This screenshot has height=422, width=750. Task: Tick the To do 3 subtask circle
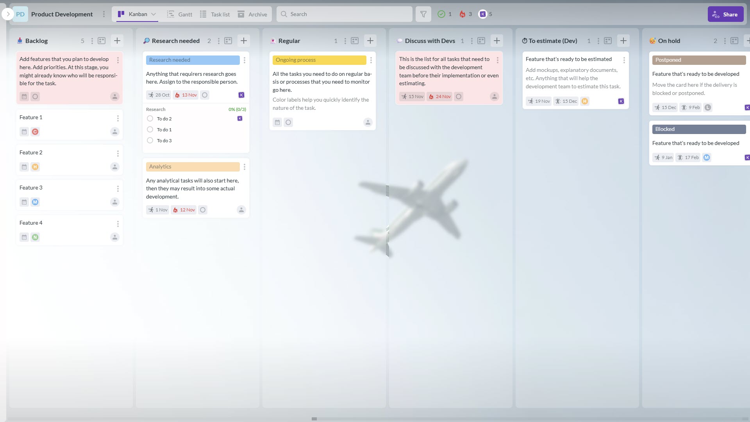(x=150, y=140)
